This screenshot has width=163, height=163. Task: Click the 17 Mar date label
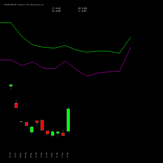62,155
